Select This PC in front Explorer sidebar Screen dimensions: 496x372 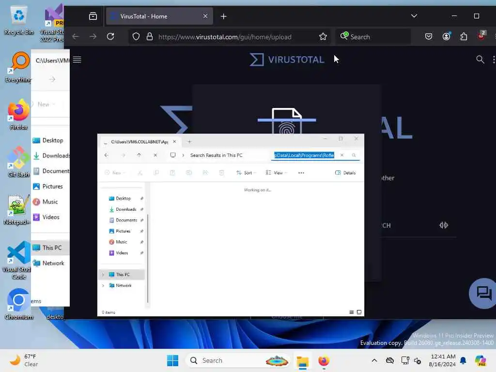(123, 275)
